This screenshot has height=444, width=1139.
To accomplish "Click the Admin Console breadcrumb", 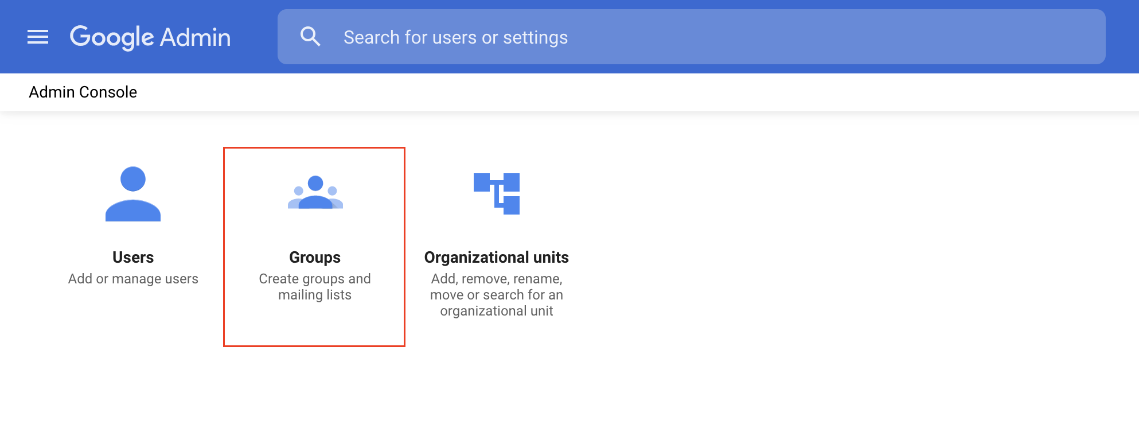I will (x=83, y=92).
